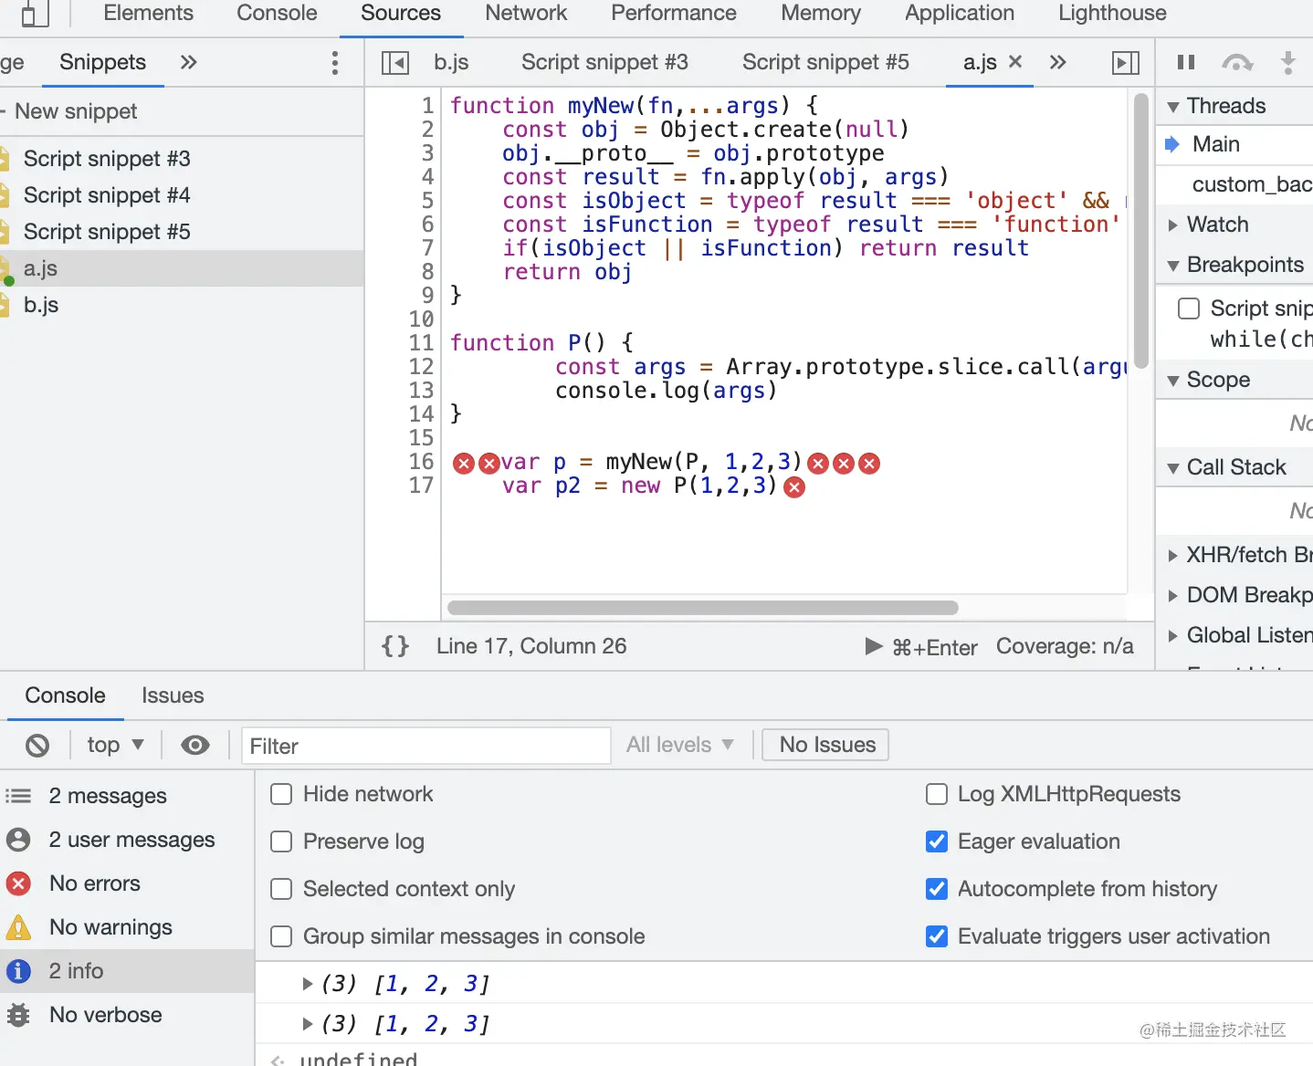Expand XHR/fetch Breakpoints section
This screenshot has width=1313, height=1066.
pyautogui.click(x=1234, y=555)
